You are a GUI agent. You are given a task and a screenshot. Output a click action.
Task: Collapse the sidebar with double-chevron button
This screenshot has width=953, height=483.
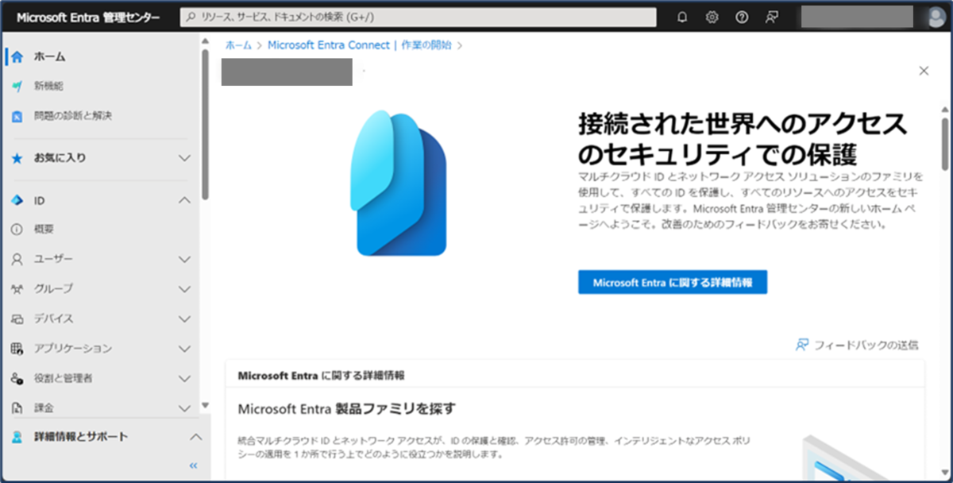[x=193, y=466]
